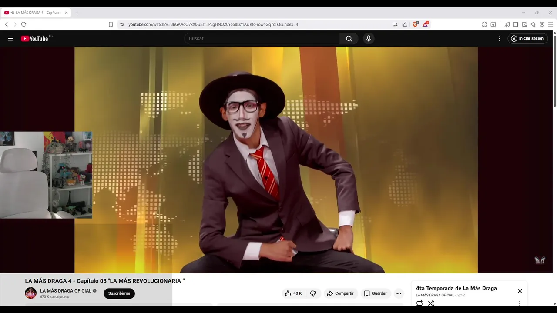The width and height of the screenshot is (557, 313).
Task: Open Leo AI sparkle icon
Action: [x=533, y=24]
